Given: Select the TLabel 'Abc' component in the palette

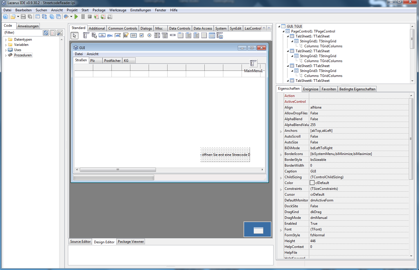Looking at the screenshot, I should (x=110, y=35).
